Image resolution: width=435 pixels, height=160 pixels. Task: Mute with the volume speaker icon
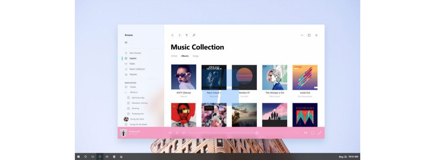[x=305, y=133]
